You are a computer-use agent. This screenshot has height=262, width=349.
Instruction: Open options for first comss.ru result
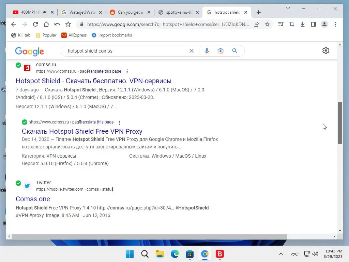coord(127,71)
